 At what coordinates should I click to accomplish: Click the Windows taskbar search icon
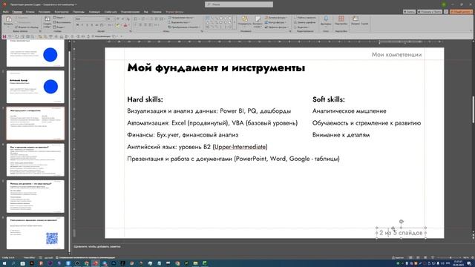point(13,263)
